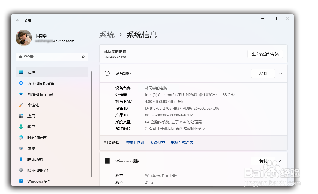Click the back arrow icon

pyautogui.click(x=18, y=21)
